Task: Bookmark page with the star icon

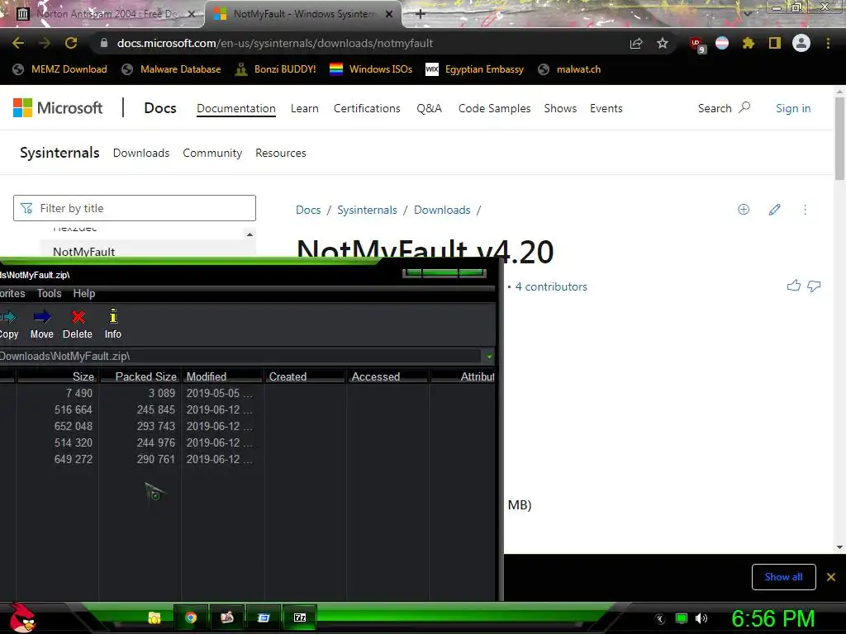Action: [x=663, y=43]
